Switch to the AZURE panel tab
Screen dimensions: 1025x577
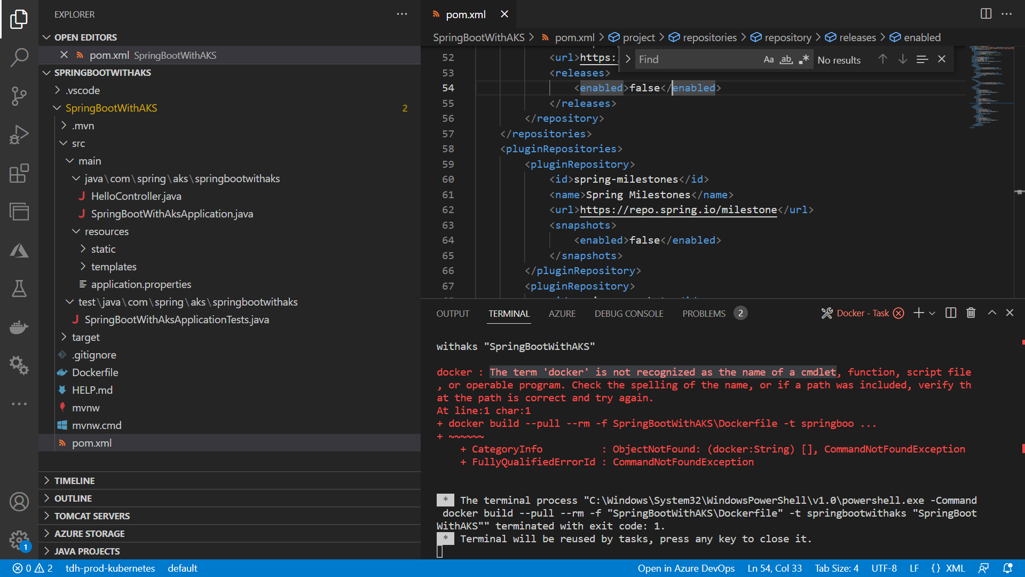562,314
